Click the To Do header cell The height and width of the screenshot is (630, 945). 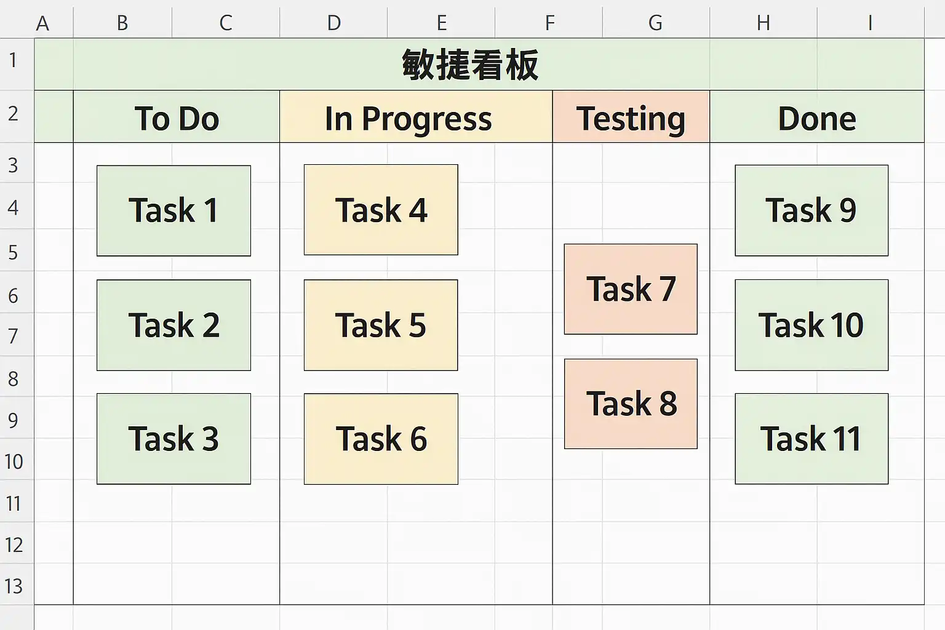coord(177,117)
